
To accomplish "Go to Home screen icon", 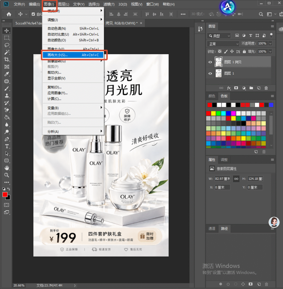I will point(9,14).
